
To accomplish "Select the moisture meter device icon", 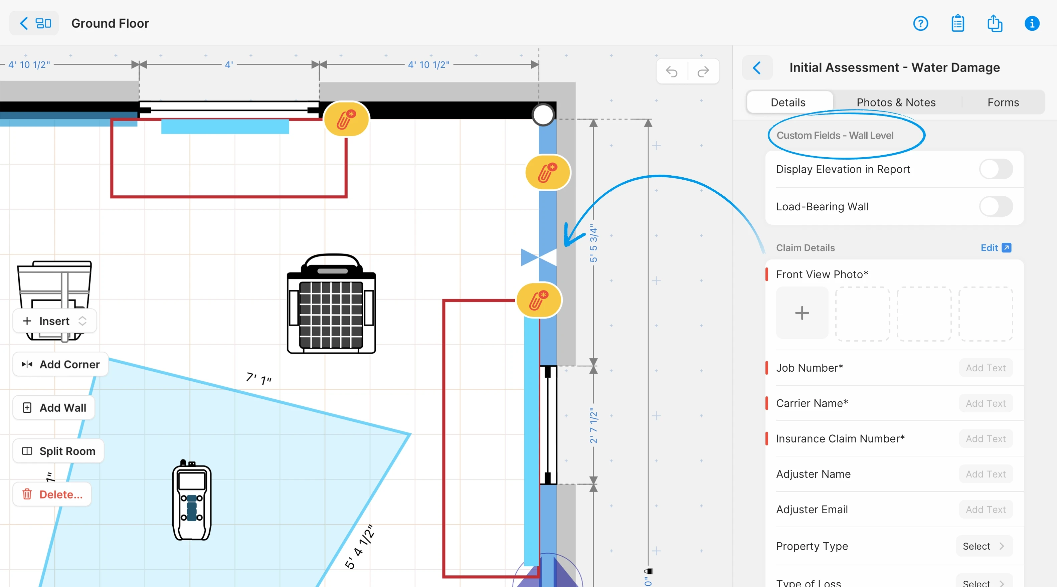I will tap(192, 500).
